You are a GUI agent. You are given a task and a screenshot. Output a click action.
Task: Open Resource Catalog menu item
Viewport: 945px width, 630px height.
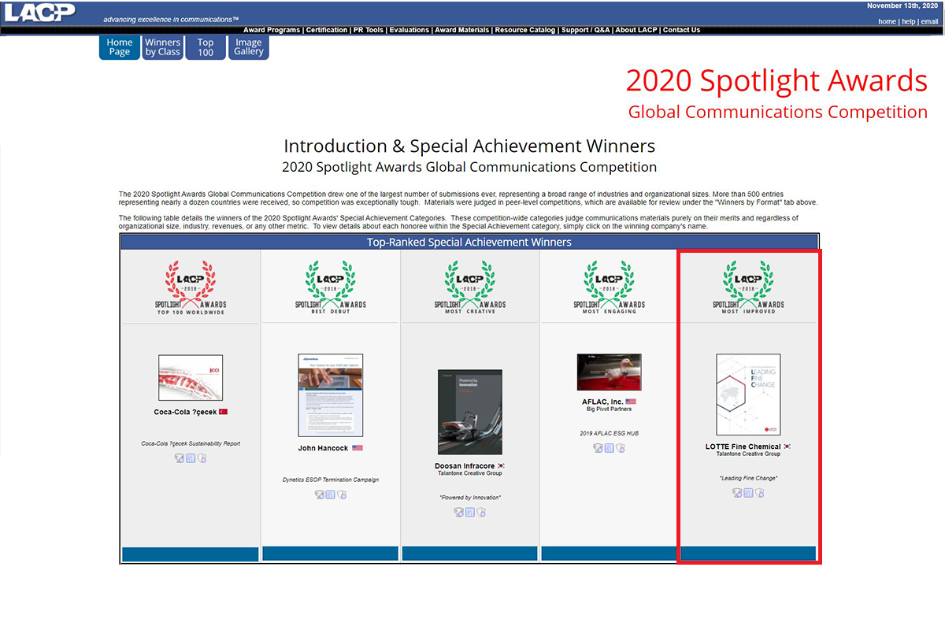tap(525, 30)
